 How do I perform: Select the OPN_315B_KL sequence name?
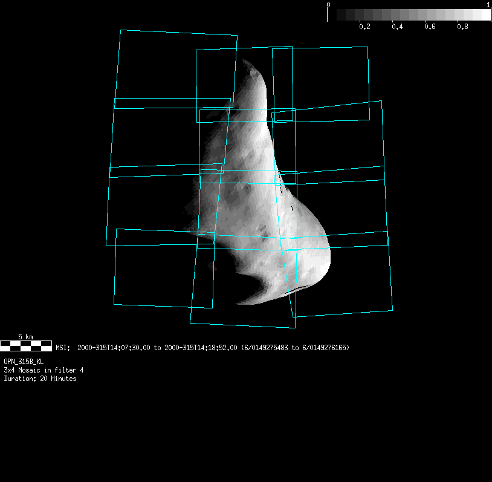click(x=24, y=362)
